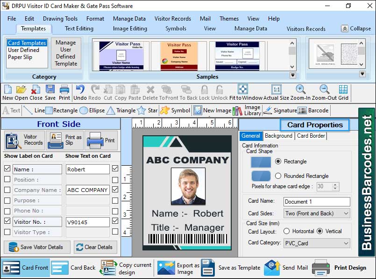Switch to the Background properties tab

[x=279, y=136]
